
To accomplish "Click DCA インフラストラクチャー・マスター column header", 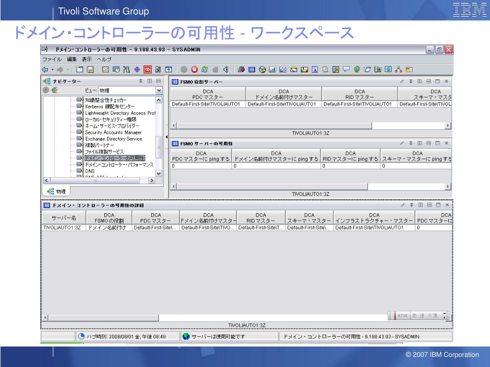I will click(374, 218).
